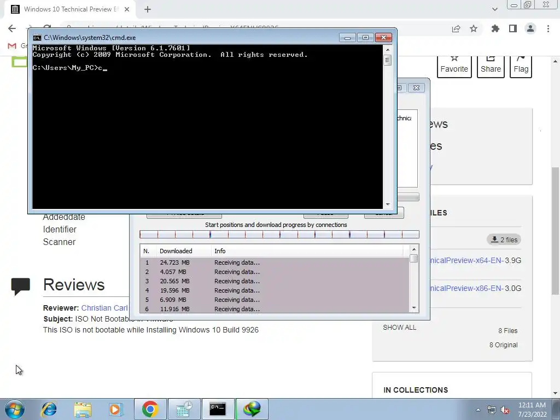Open the Chrome profile avatar

(530, 28)
